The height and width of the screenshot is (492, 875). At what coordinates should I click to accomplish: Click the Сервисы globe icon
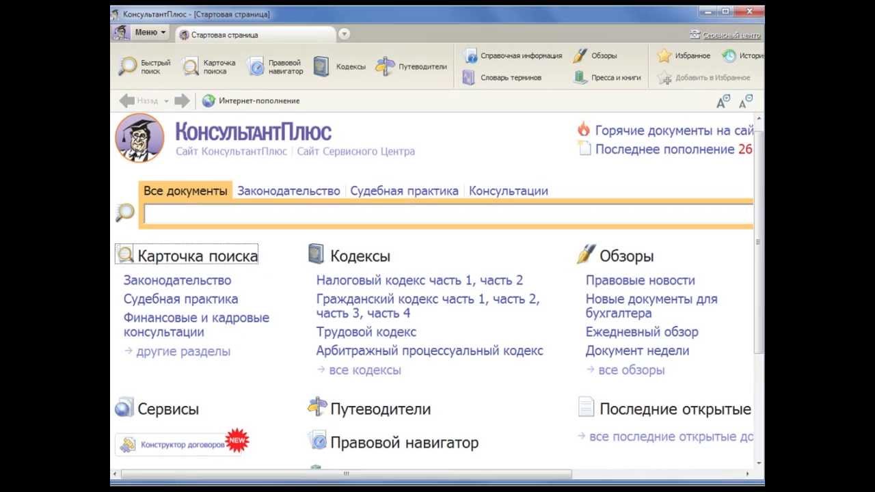point(124,407)
